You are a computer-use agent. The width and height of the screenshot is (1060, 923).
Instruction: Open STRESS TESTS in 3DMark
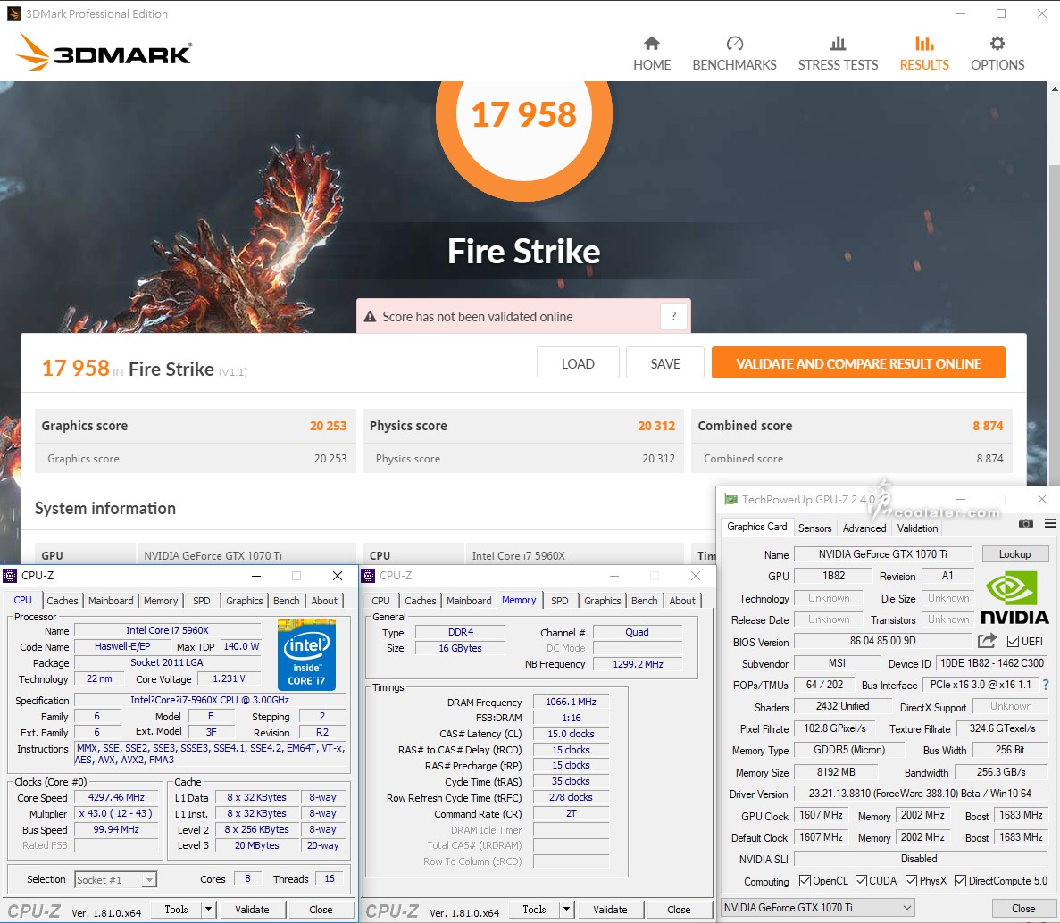point(838,54)
